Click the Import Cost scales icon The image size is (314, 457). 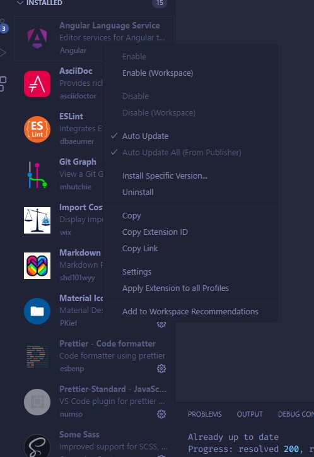tap(37, 220)
